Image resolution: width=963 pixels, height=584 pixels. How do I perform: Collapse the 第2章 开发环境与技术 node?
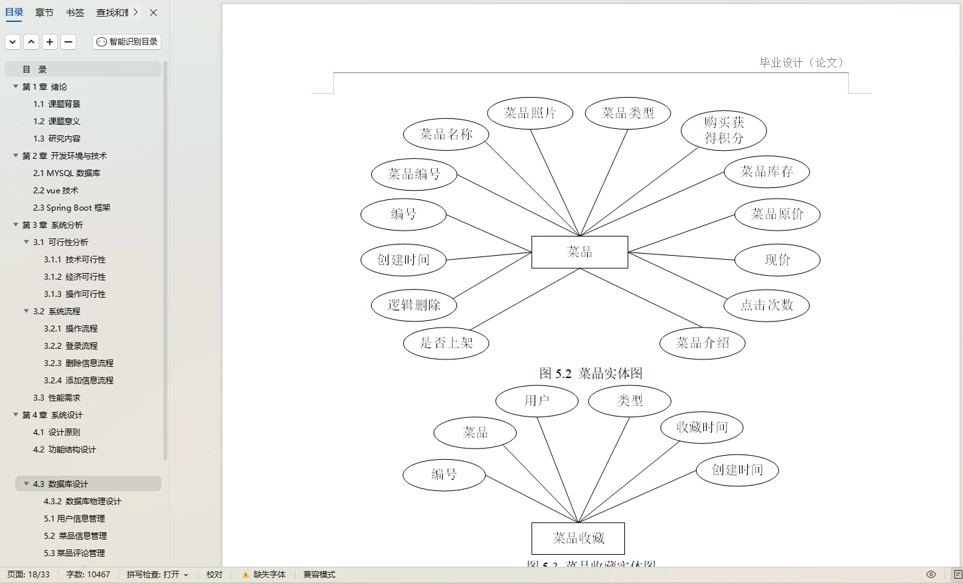pyautogui.click(x=16, y=155)
